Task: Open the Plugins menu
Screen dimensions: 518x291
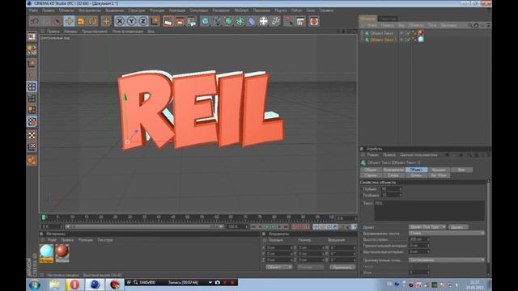Action: (x=281, y=11)
